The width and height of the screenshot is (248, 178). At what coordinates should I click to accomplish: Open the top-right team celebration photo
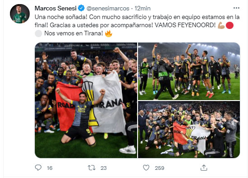point(189,71)
